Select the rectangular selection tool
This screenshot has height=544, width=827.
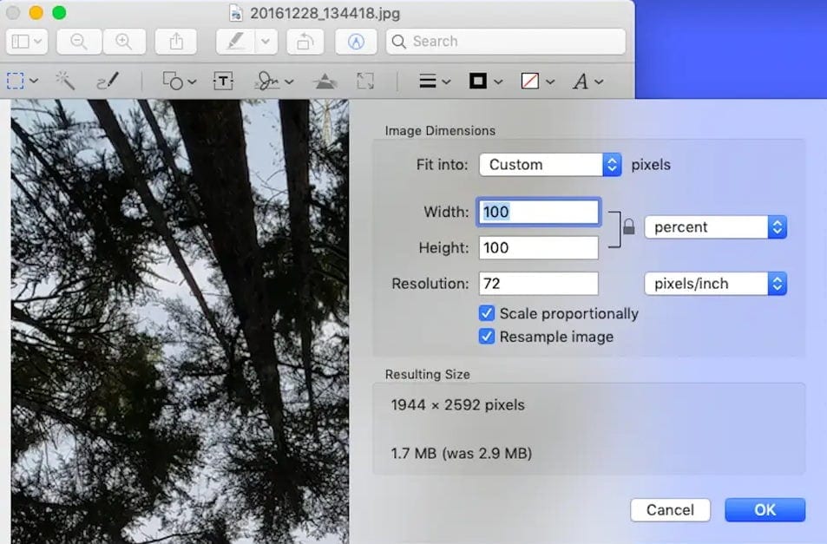coord(16,81)
